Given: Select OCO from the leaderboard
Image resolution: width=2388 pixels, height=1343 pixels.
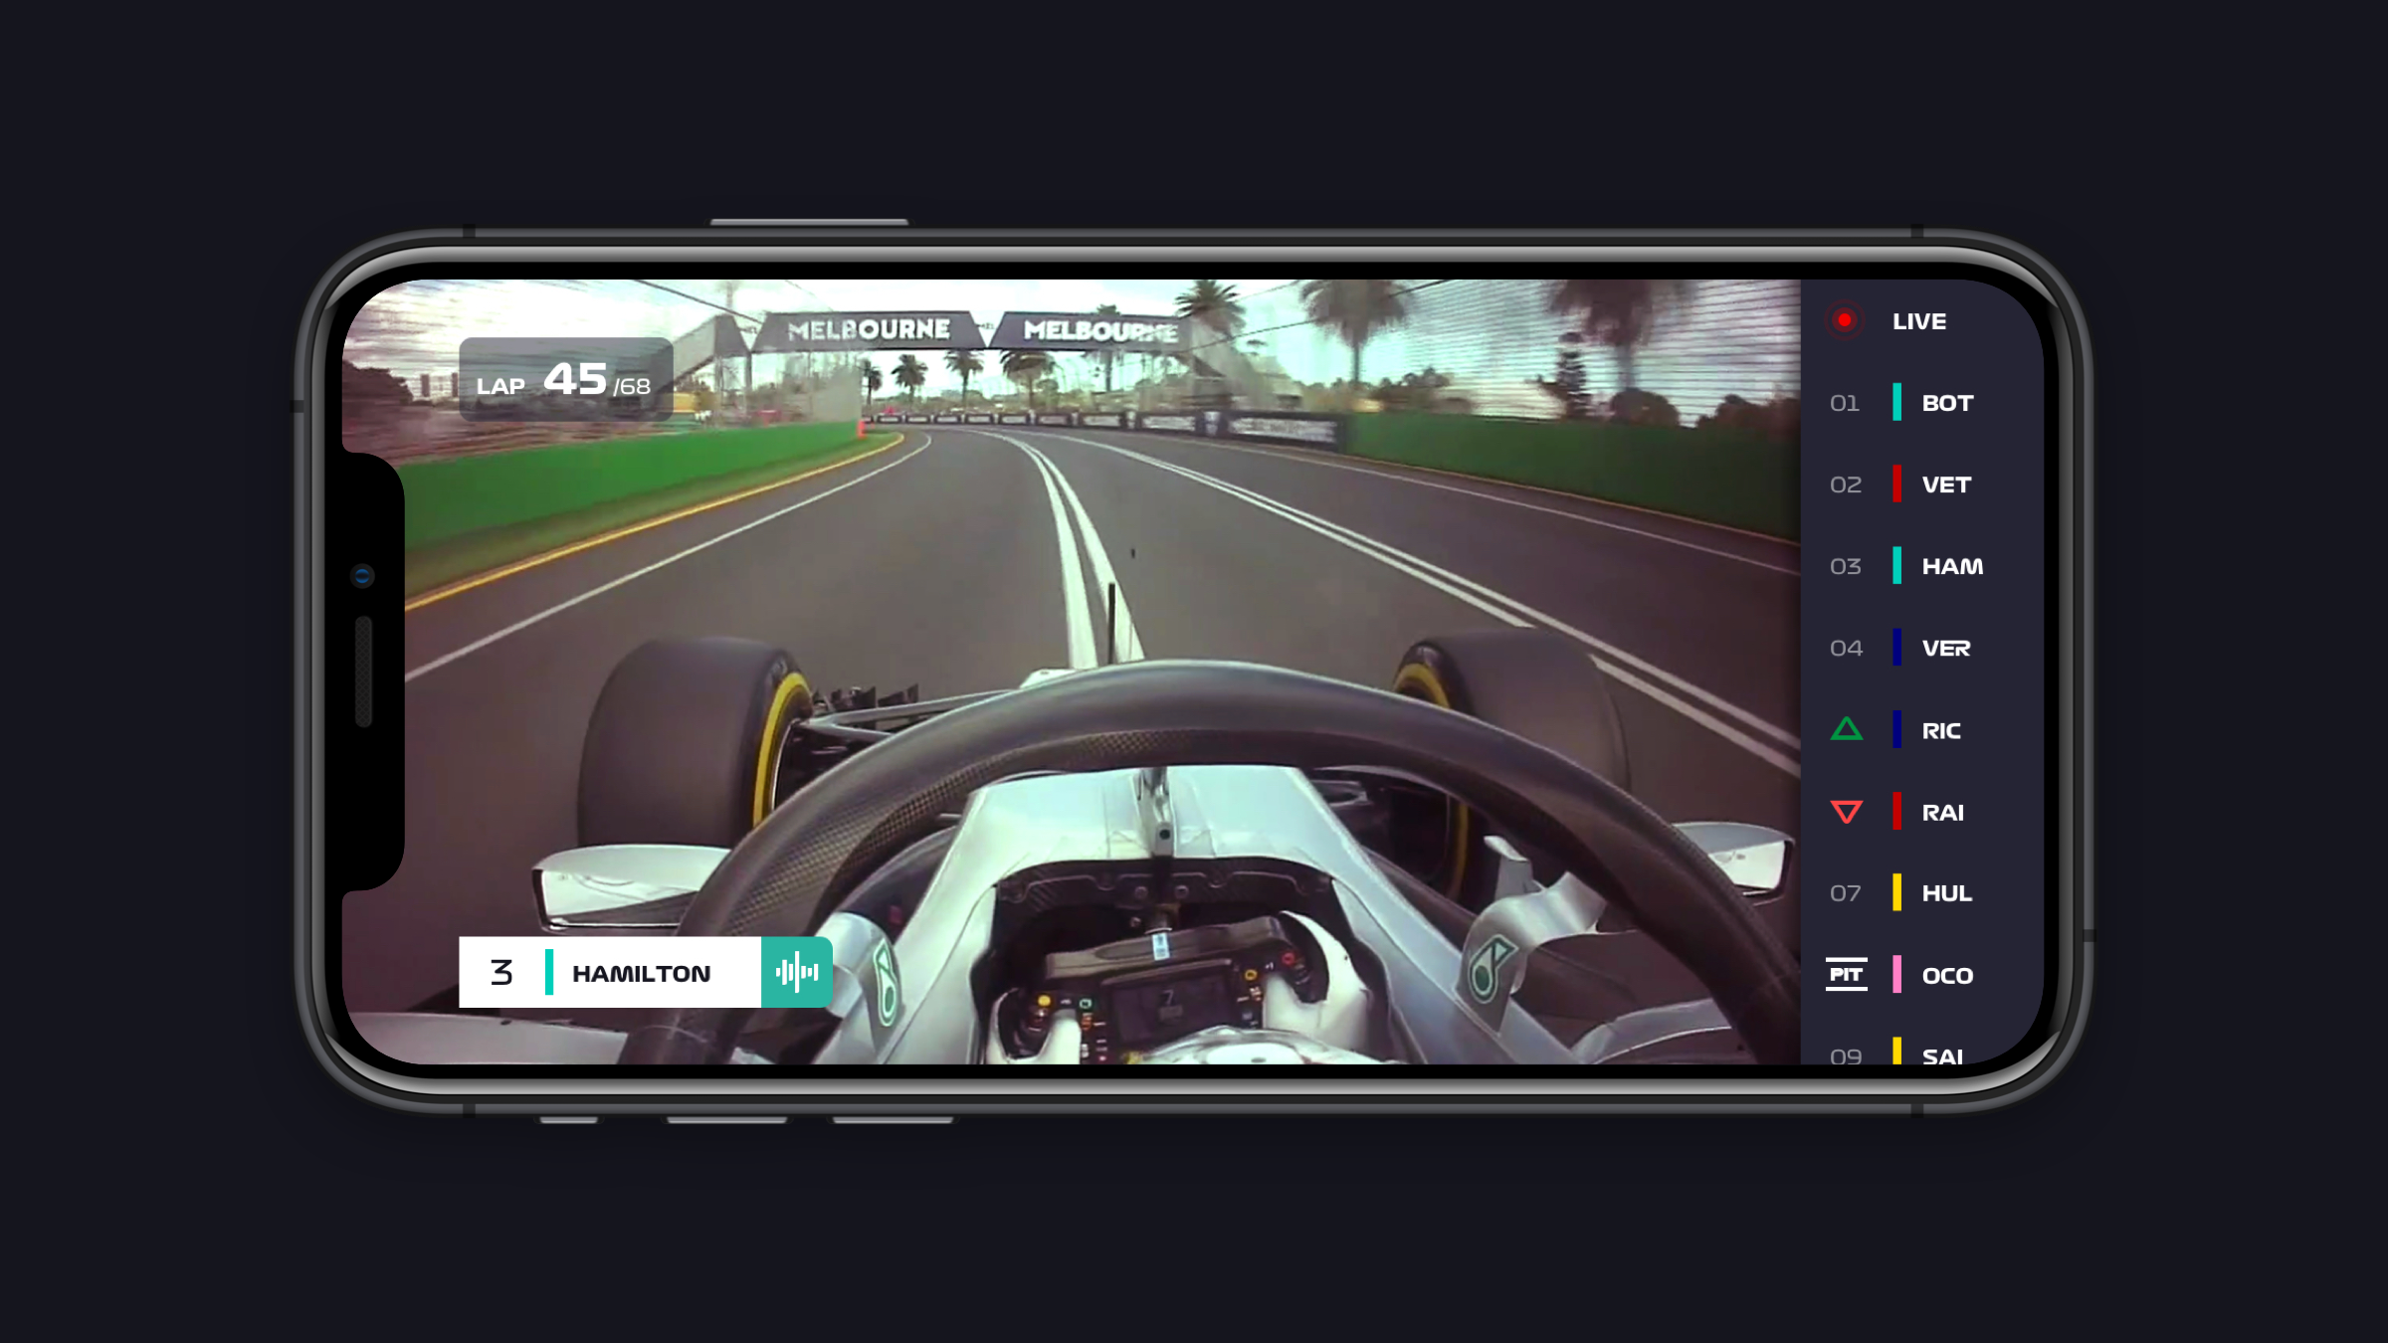Looking at the screenshot, I should point(1946,976).
